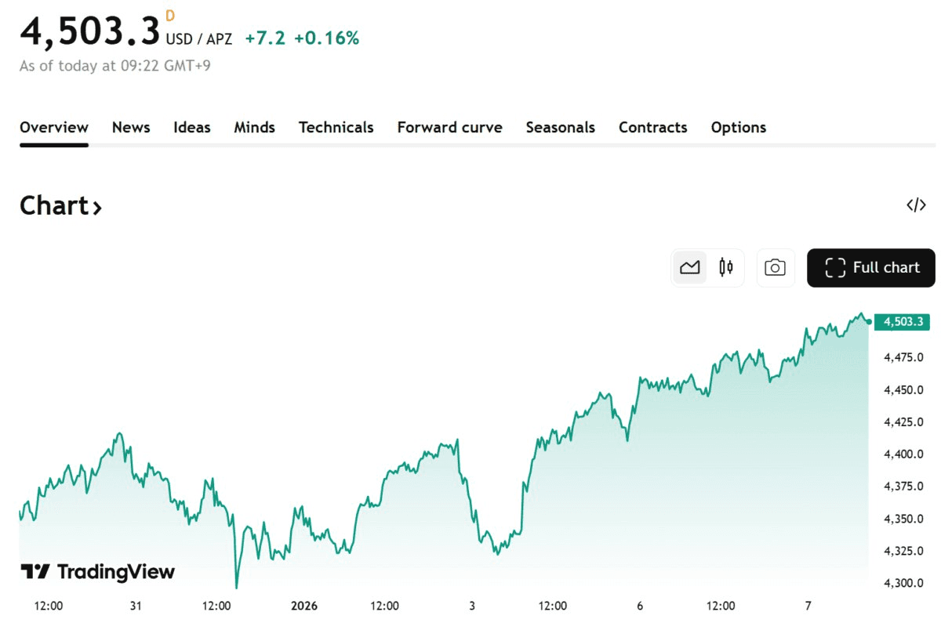
Task: View the Forward curve tab
Action: coord(449,127)
